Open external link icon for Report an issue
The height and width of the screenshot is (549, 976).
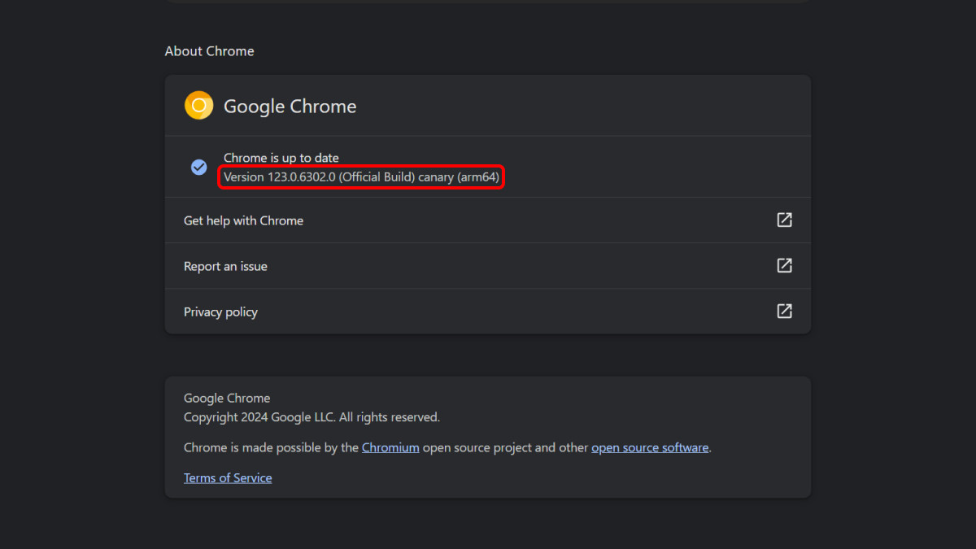[784, 265]
